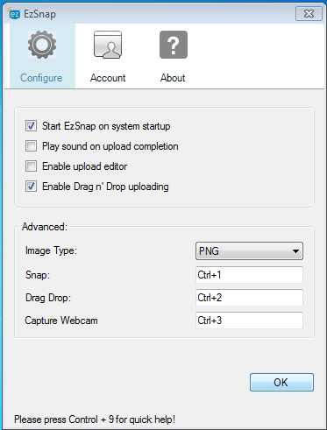
Task: Open the Configure gear tab
Action: 42,56
